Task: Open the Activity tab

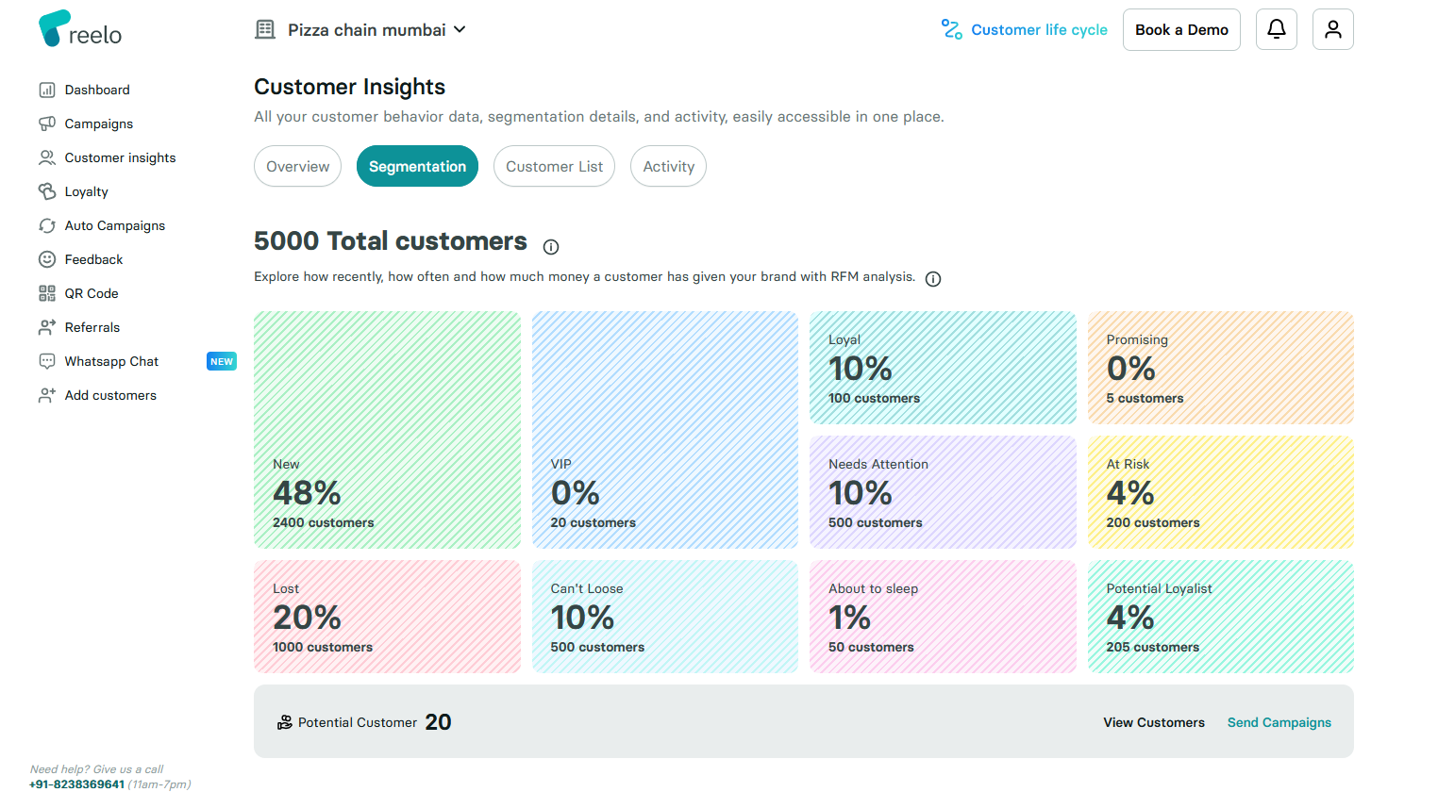Action: (x=668, y=167)
